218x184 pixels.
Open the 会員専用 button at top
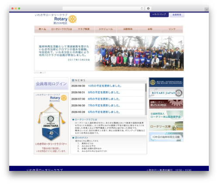pyautogui.click(x=177, y=15)
